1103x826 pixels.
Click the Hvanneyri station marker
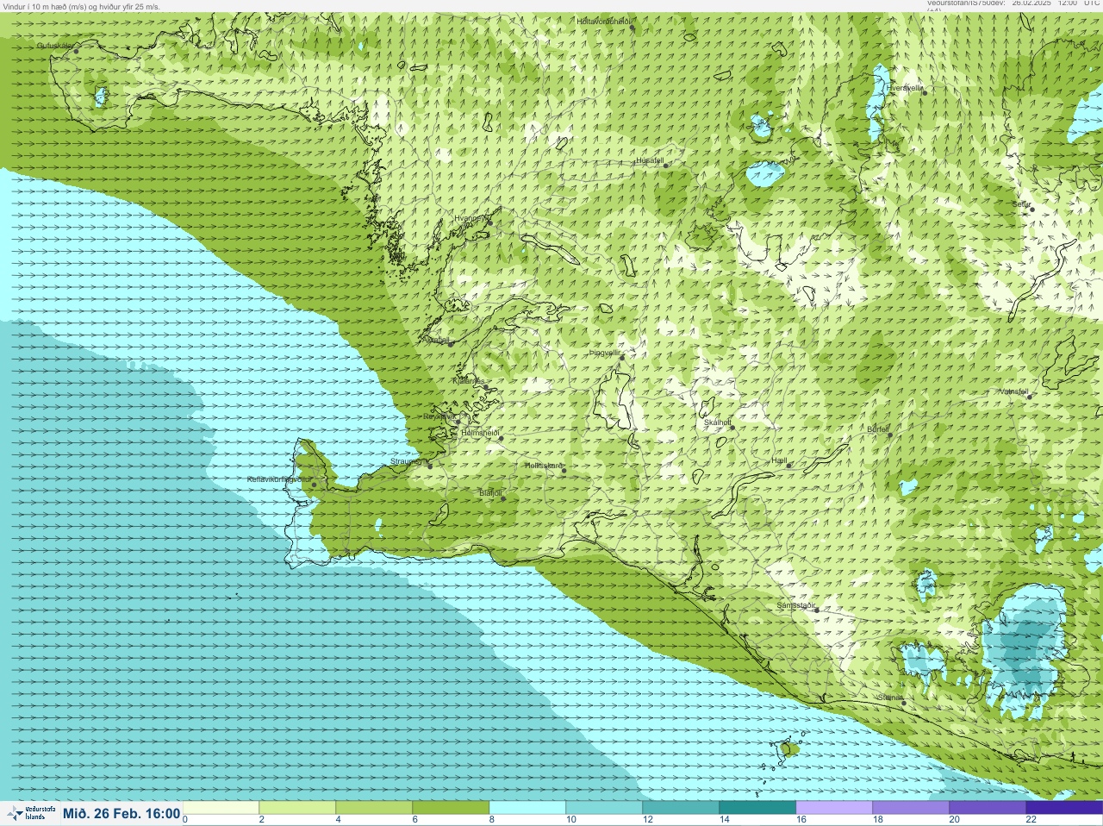(x=489, y=222)
